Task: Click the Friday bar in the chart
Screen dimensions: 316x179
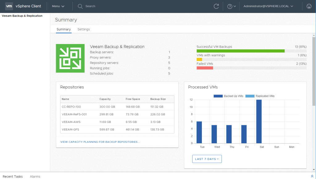Action: click(244, 134)
